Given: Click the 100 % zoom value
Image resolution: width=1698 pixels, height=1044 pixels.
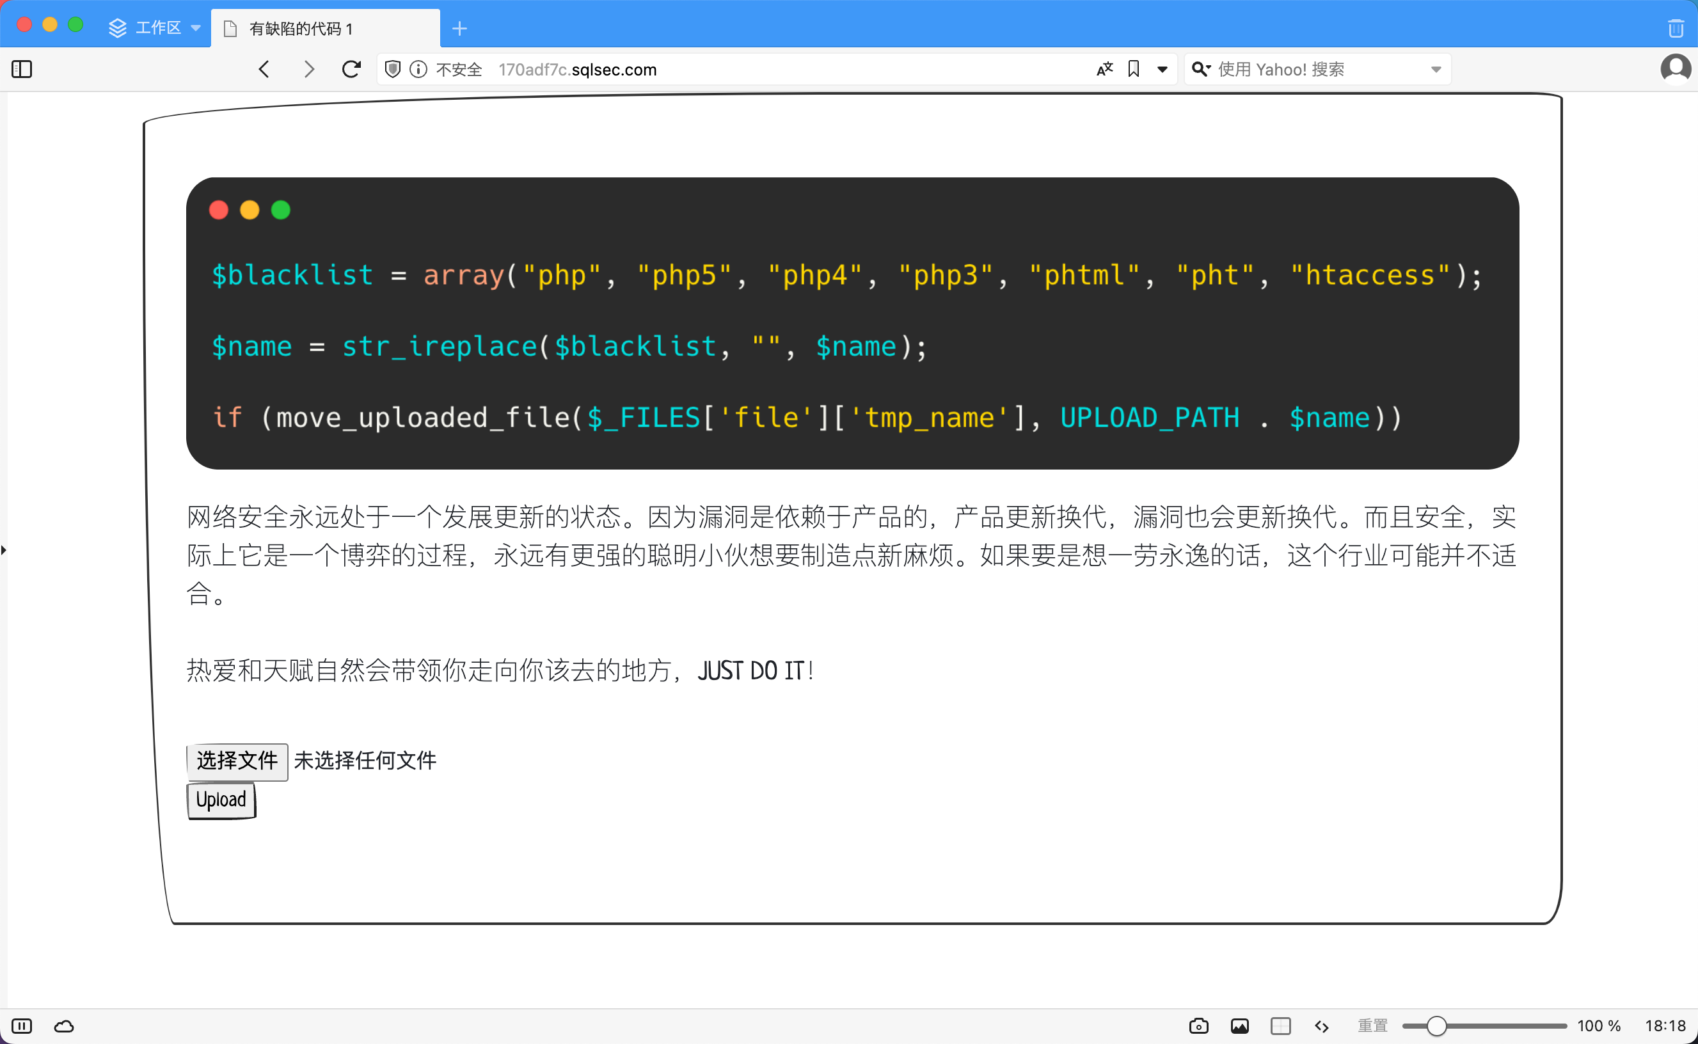Looking at the screenshot, I should (x=1599, y=1025).
